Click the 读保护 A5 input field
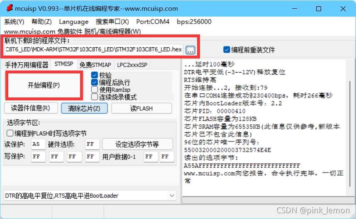Screen dimensions: 356x219 (x=38, y=144)
